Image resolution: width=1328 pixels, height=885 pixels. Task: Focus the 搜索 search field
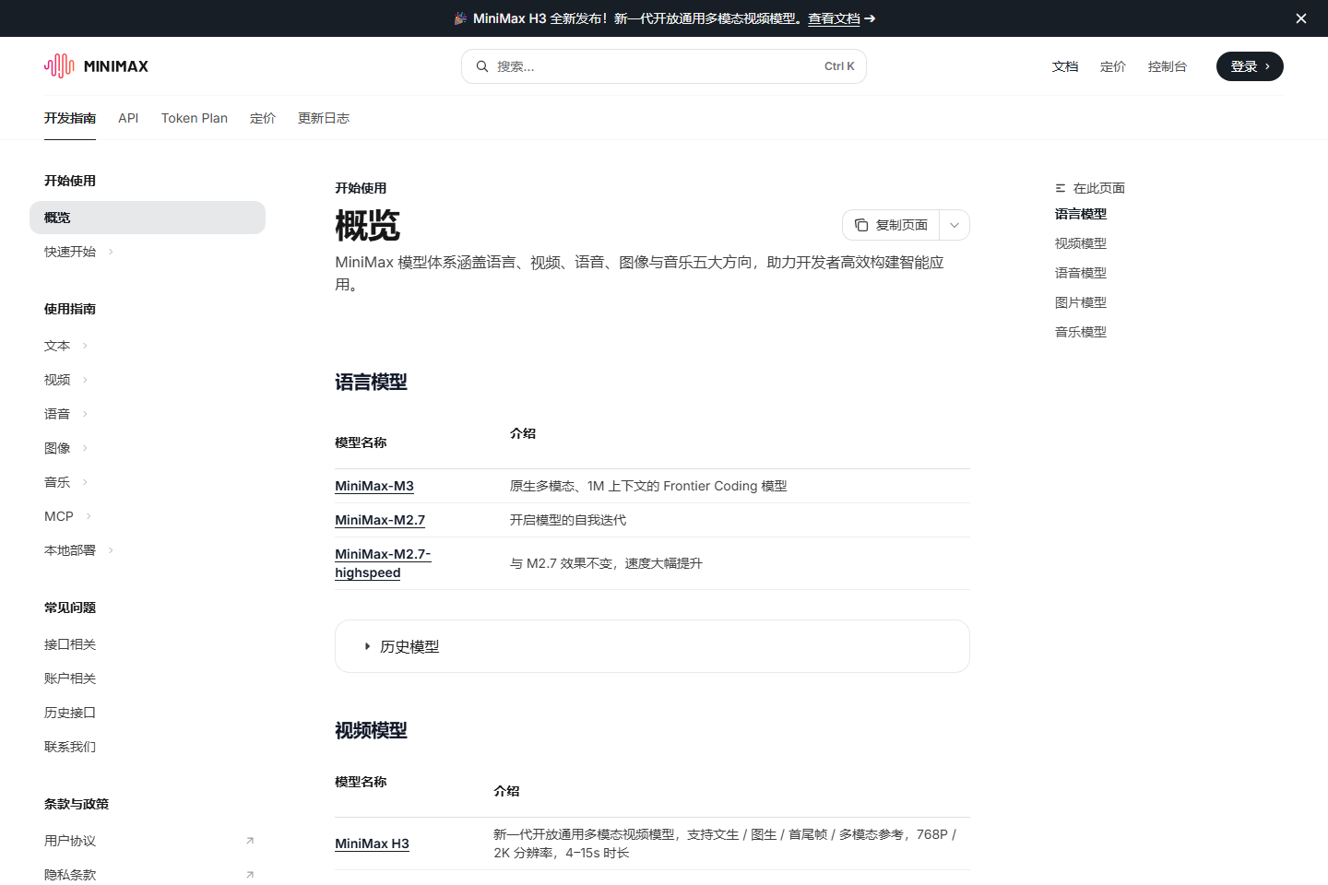click(x=663, y=66)
